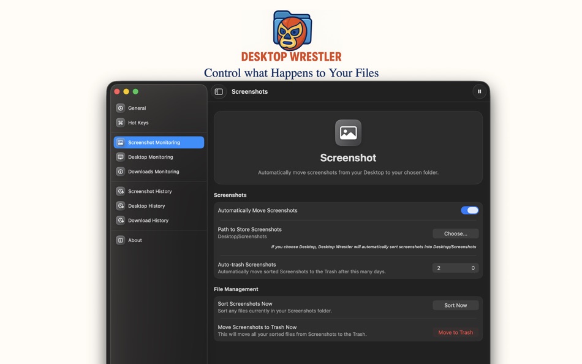Click the Sort Now button
This screenshot has height=364, width=582.
455,305
